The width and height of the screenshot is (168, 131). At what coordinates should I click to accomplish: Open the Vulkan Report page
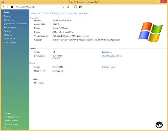coord(9,39)
